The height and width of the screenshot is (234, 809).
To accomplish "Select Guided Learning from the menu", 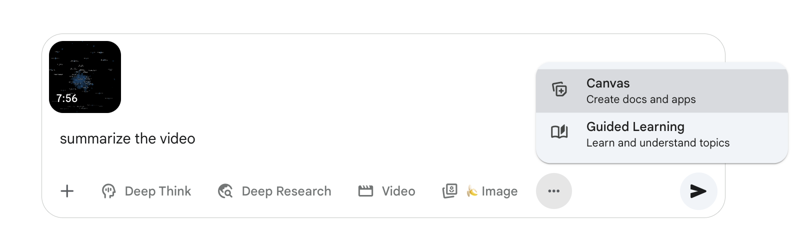I will point(635,127).
